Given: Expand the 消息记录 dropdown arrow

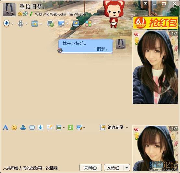Looking at the screenshot, I should (127, 127).
